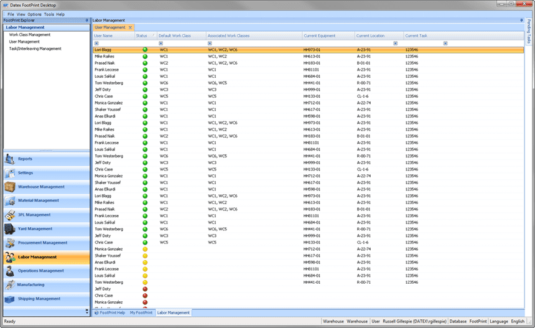This screenshot has height=328, width=535.
Task: Open Material Management icon in navigation pane
Action: [x=9, y=201]
